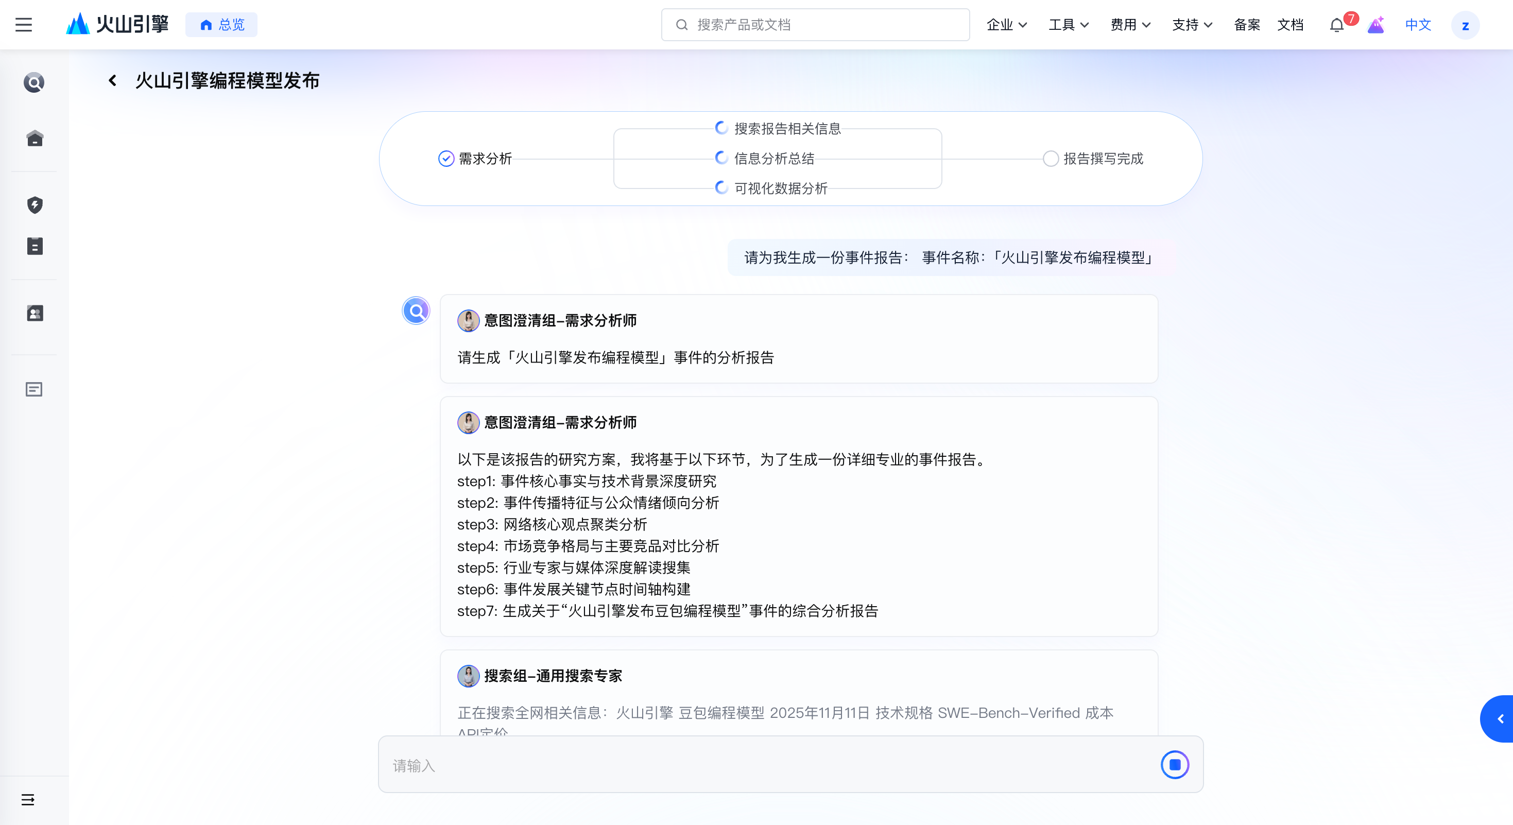Expand the 工具 dropdown menu
Viewport: 1513px width, 825px height.
[x=1069, y=25]
